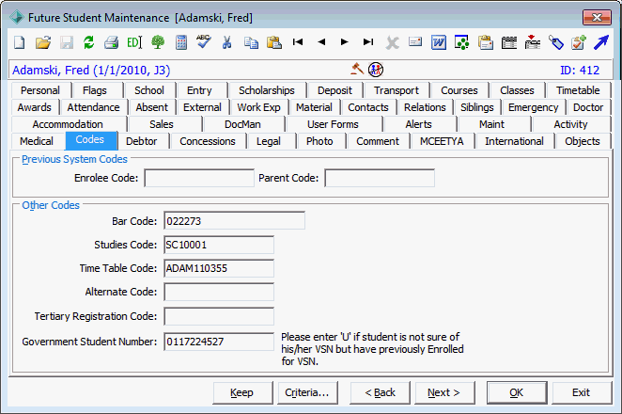The image size is (622, 414).
Task: Run spell check with ABC checkmark icon
Action: tap(204, 41)
